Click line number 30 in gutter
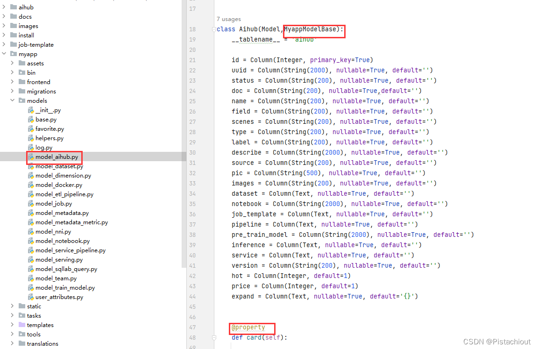The height and width of the screenshot is (349, 538). click(192, 153)
